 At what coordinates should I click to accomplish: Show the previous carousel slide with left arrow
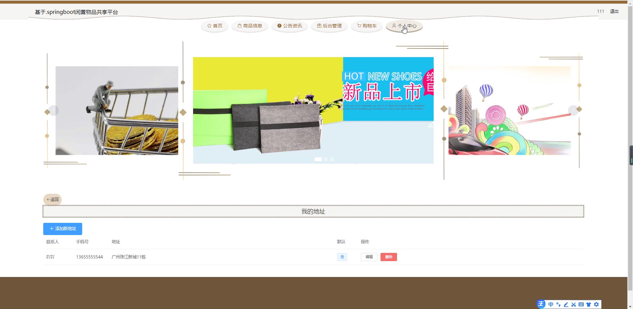[x=53, y=111]
